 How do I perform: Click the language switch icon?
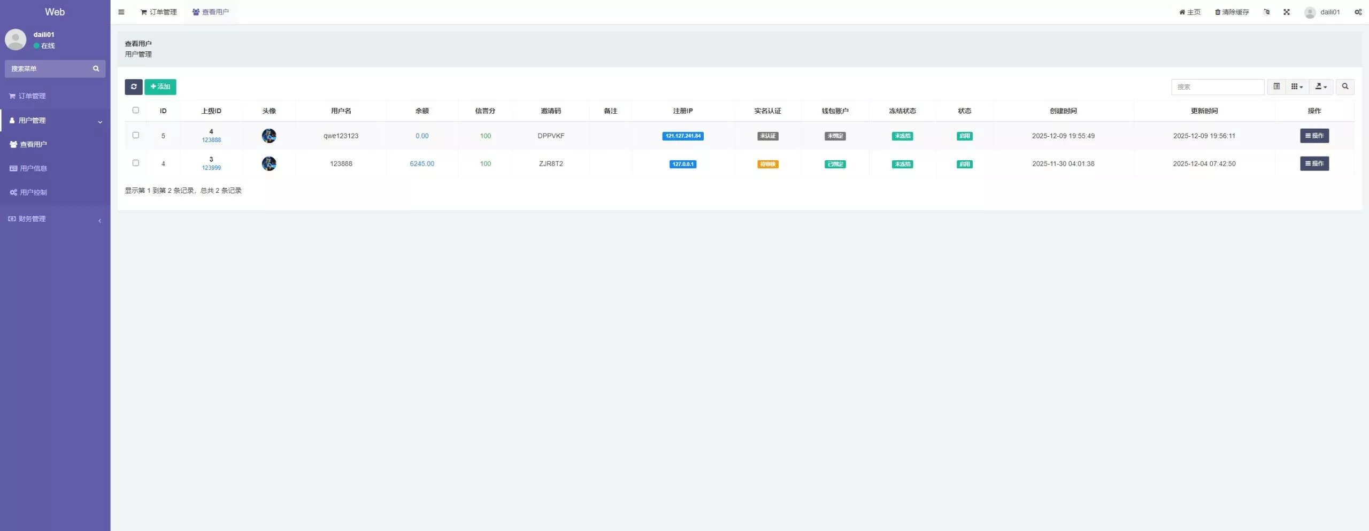coord(1266,12)
